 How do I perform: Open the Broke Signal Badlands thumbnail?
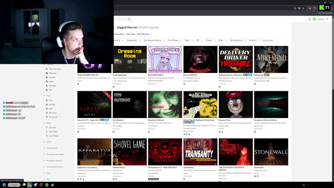tap(200, 104)
